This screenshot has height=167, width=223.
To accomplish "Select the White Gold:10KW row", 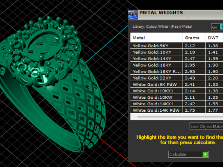I will (177, 97).
